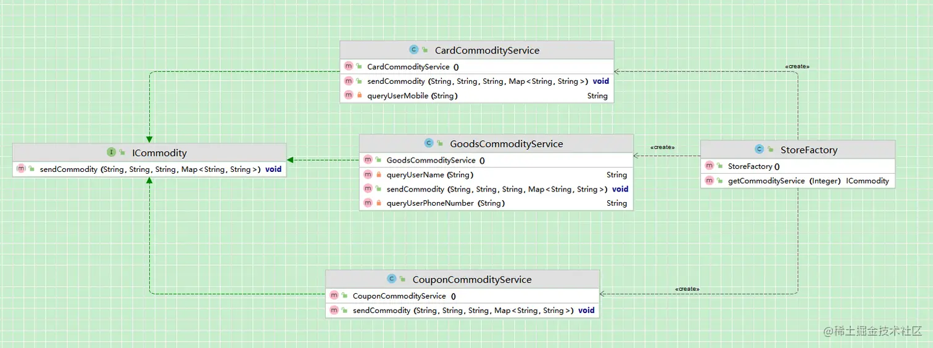Click public visibility icon of getCommodityService method
This screenshot has height=348, width=933.
(719, 180)
